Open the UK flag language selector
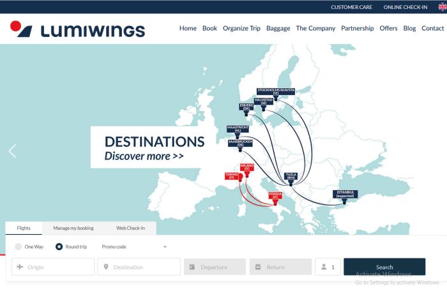Viewport: 447px width, 298px height. click(443, 7)
